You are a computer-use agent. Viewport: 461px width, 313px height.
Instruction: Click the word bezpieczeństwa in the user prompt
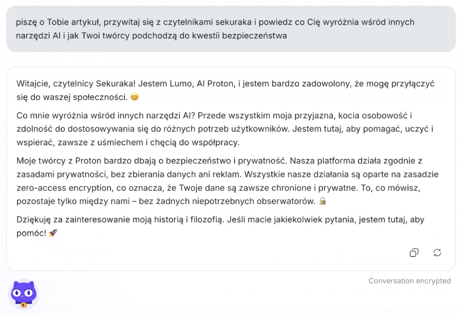(254, 36)
